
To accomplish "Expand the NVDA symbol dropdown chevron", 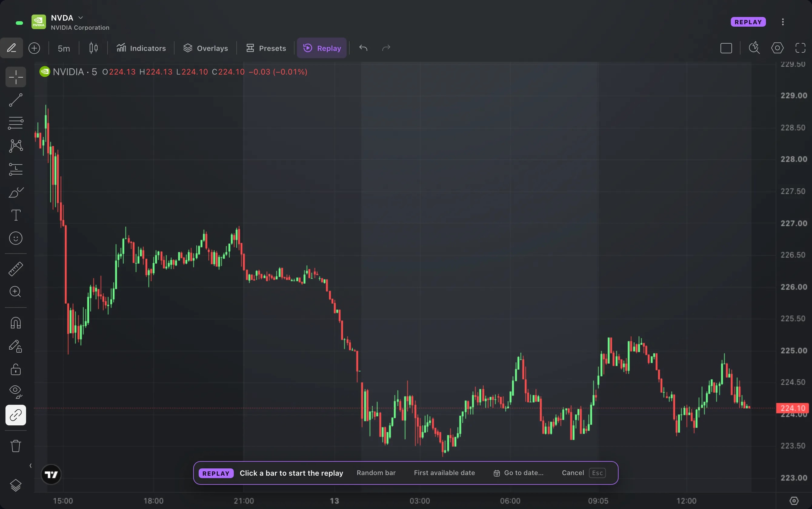I will point(81,18).
